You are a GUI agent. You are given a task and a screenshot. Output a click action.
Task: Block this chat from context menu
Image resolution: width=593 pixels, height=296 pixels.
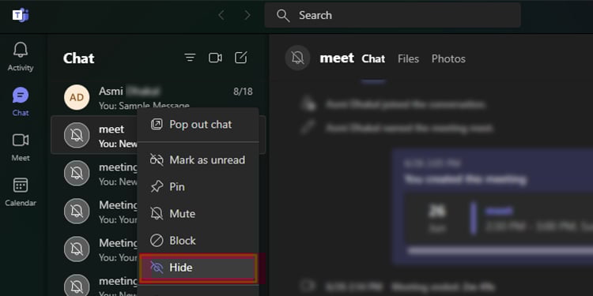(198, 241)
